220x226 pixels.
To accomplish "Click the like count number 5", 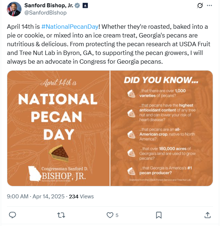I will tap(117, 215).
